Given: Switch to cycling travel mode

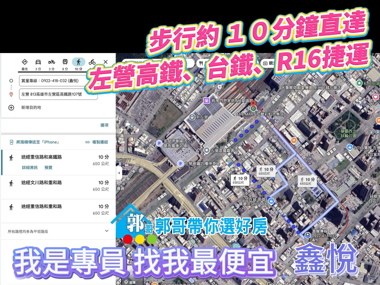Looking at the screenshot, I should (x=92, y=62).
